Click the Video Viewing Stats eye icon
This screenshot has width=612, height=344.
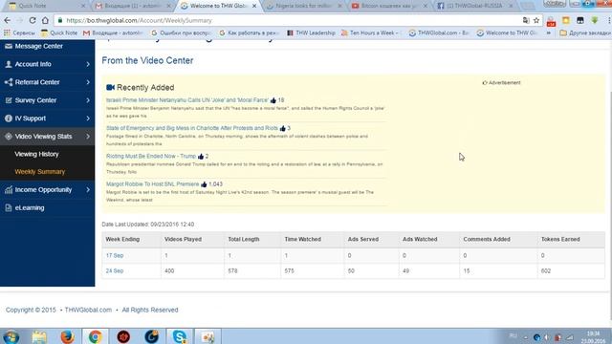point(9,137)
